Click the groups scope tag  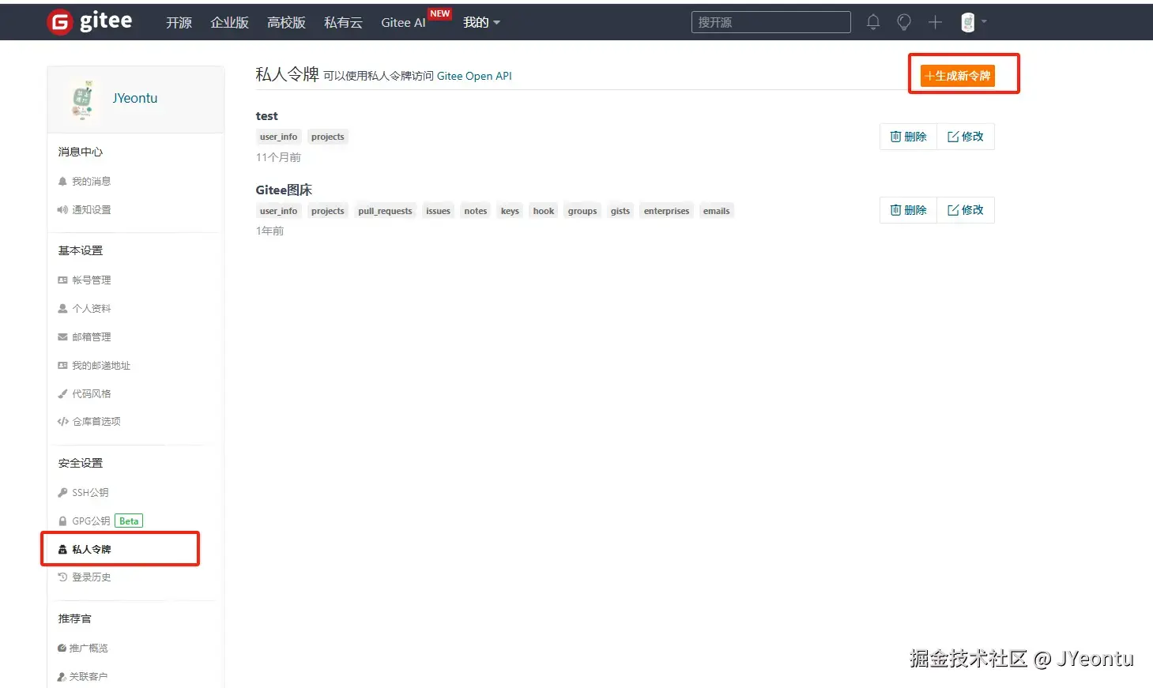[582, 211]
